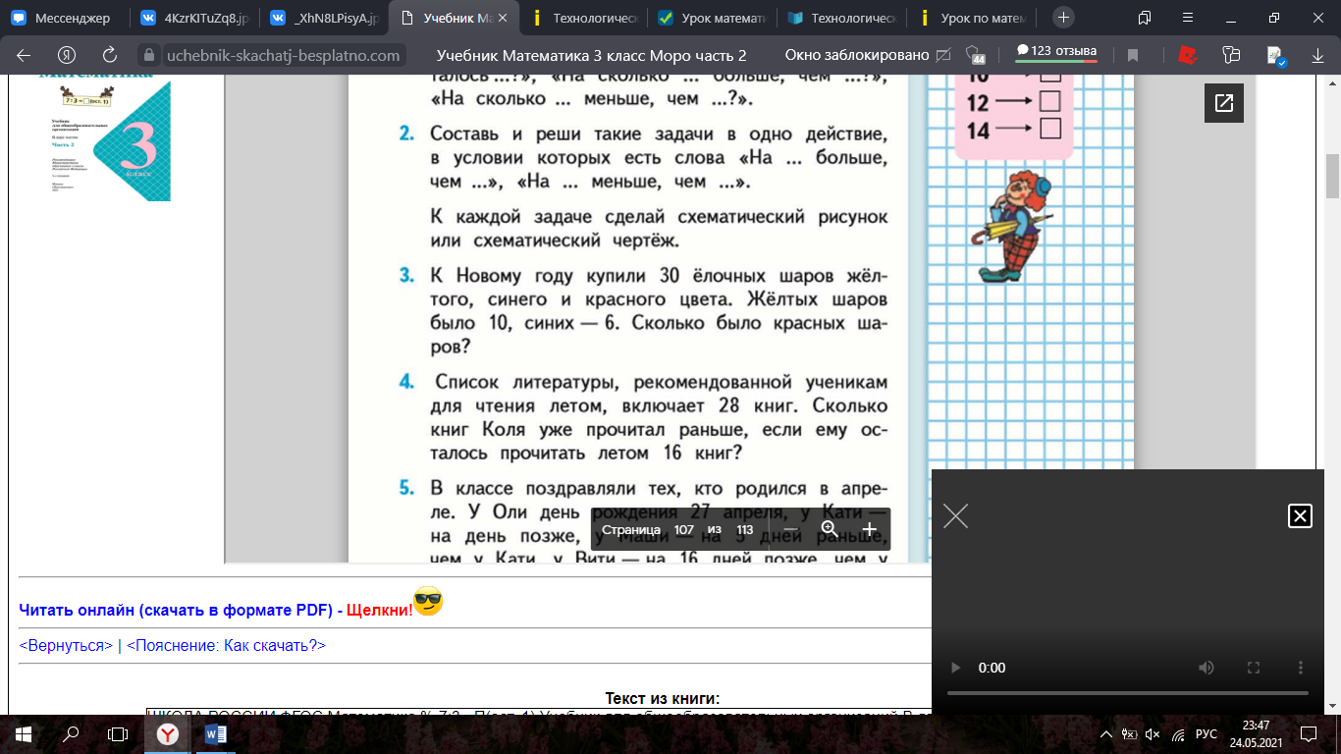Open the 123 отзыва reviews button
Image resolution: width=1341 pixels, height=754 pixels.
[x=1055, y=52]
